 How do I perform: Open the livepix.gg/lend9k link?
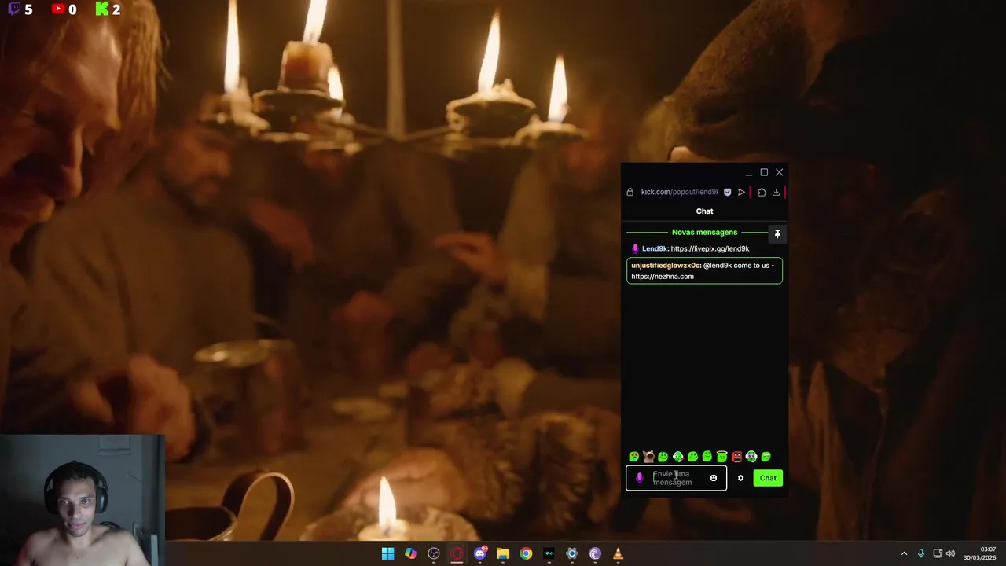710,248
